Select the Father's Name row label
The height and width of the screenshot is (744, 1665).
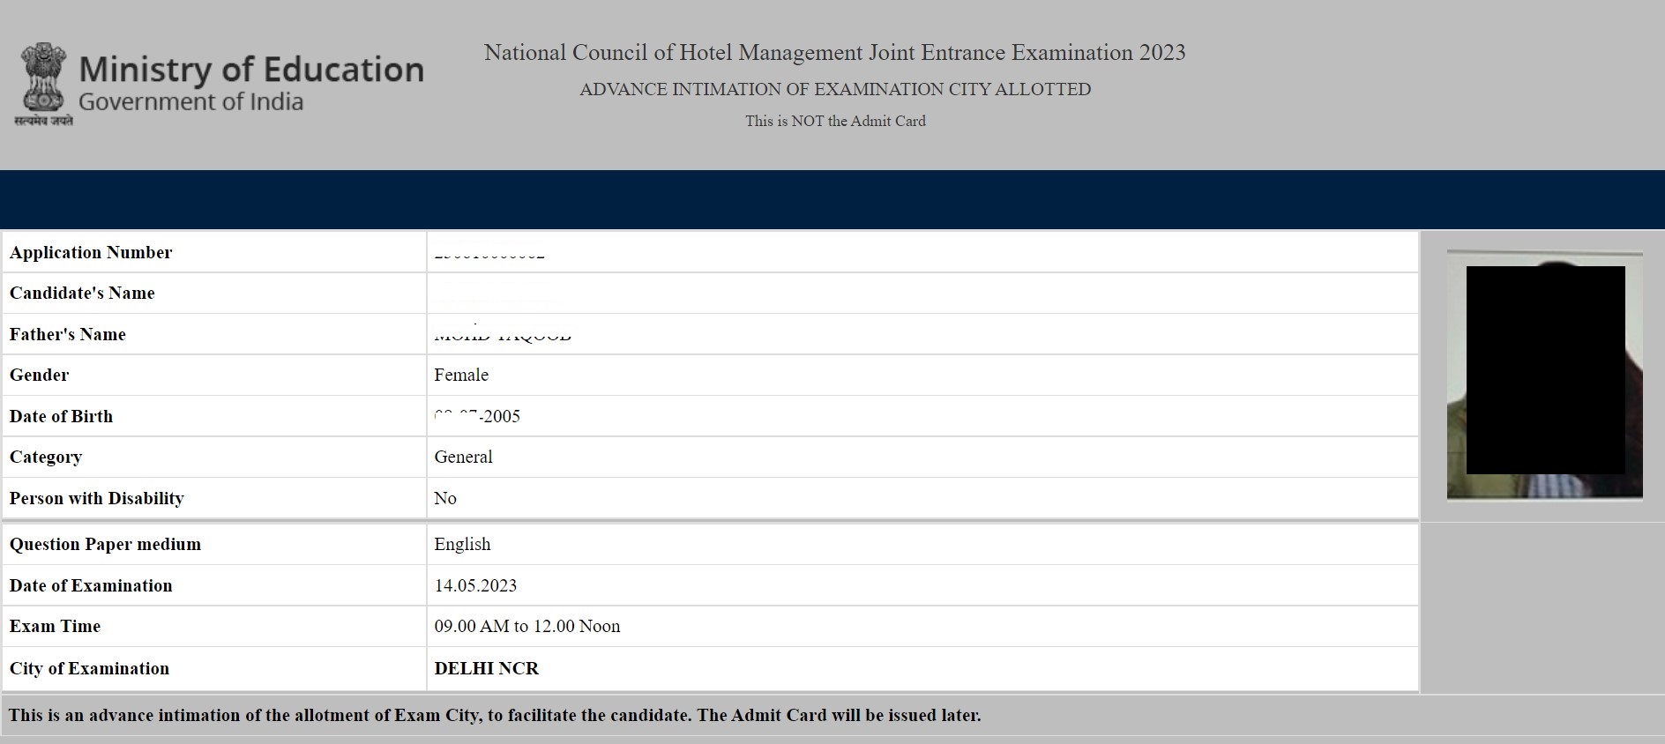tap(68, 335)
